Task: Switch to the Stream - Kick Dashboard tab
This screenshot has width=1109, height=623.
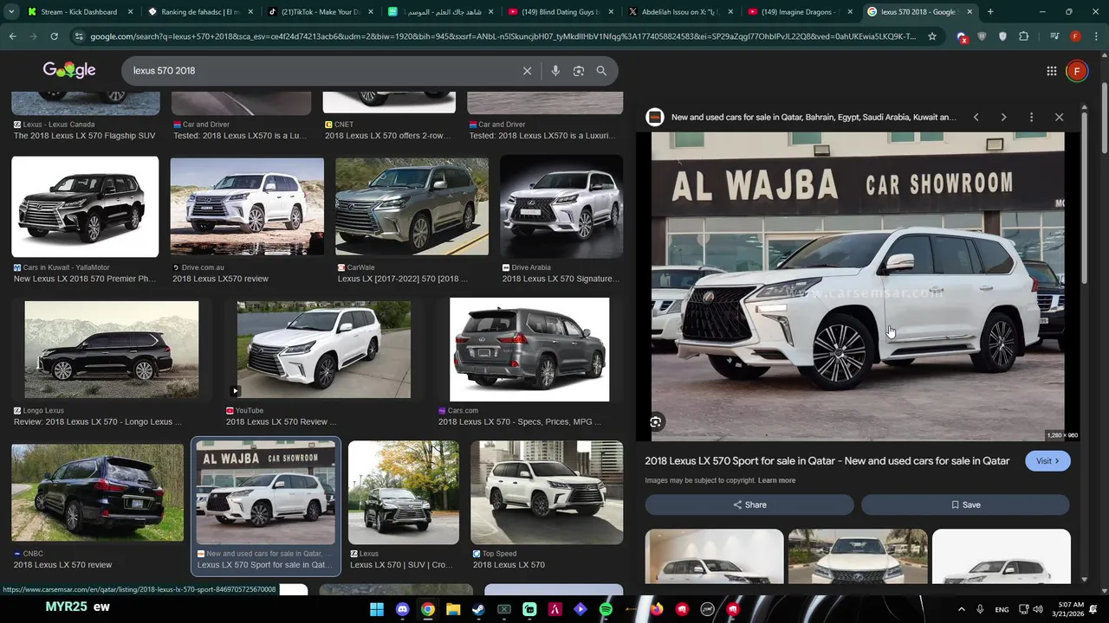Action: (x=80, y=12)
